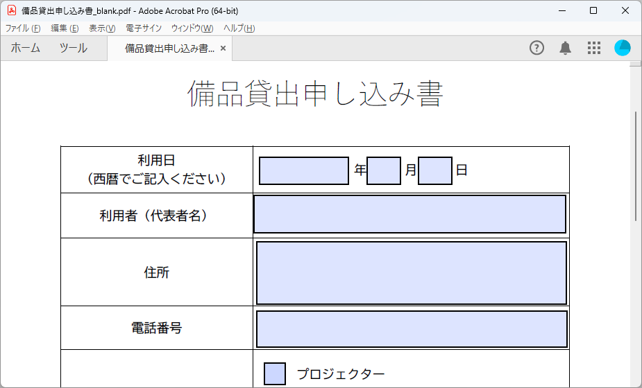The image size is (642, 388).
Task: Switch to the ホーム tab
Action: tap(26, 48)
